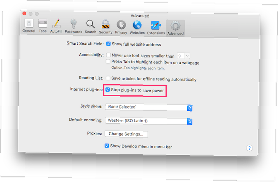Viewport: 278px width, 182px height.
Task: Open AutoFill pencil icon pane
Action: pyautogui.click(x=56, y=26)
